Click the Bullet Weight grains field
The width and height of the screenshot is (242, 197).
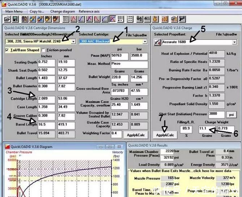pos(120,78)
